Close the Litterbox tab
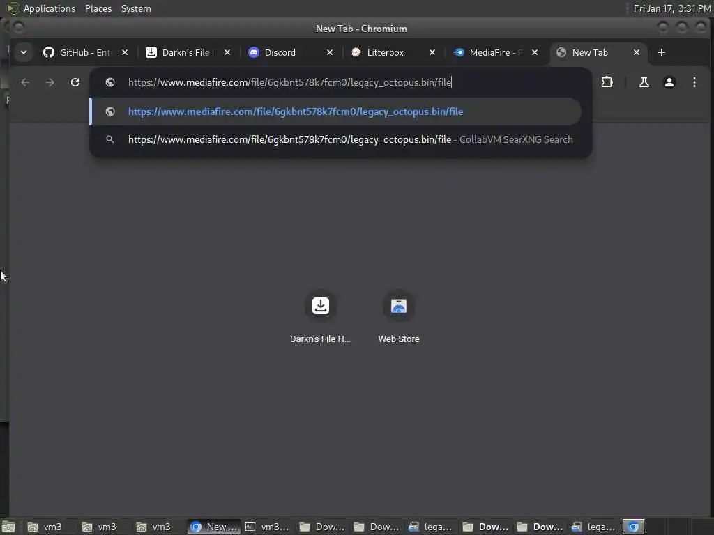The image size is (714, 535). (432, 52)
